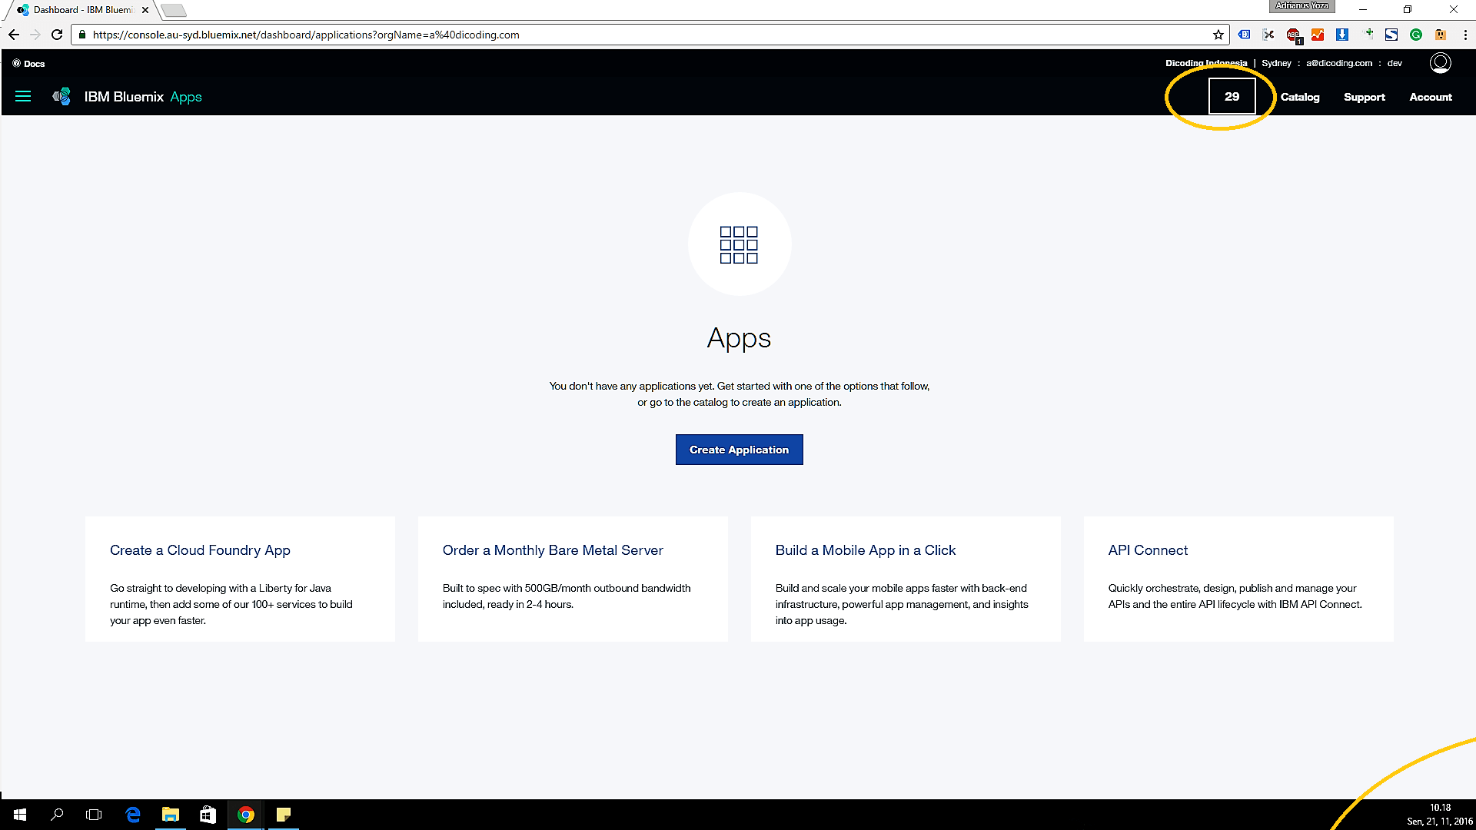
Task: Open the hamburger navigation menu
Action: click(x=23, y=97)
